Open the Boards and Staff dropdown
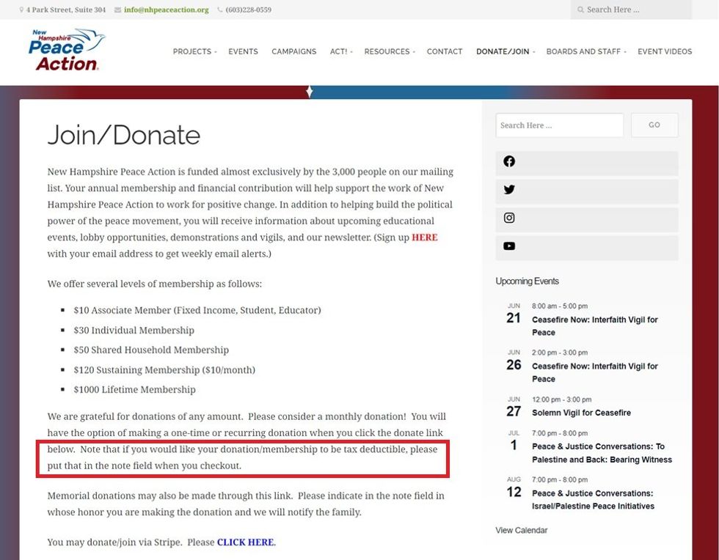 (585, 52)
